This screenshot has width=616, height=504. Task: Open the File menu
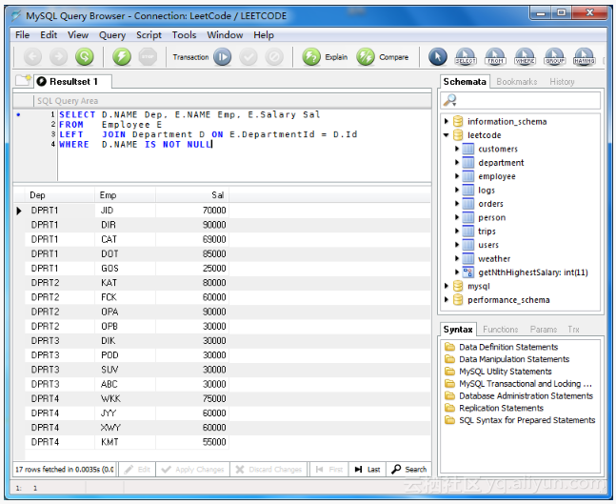click(23, 35)
